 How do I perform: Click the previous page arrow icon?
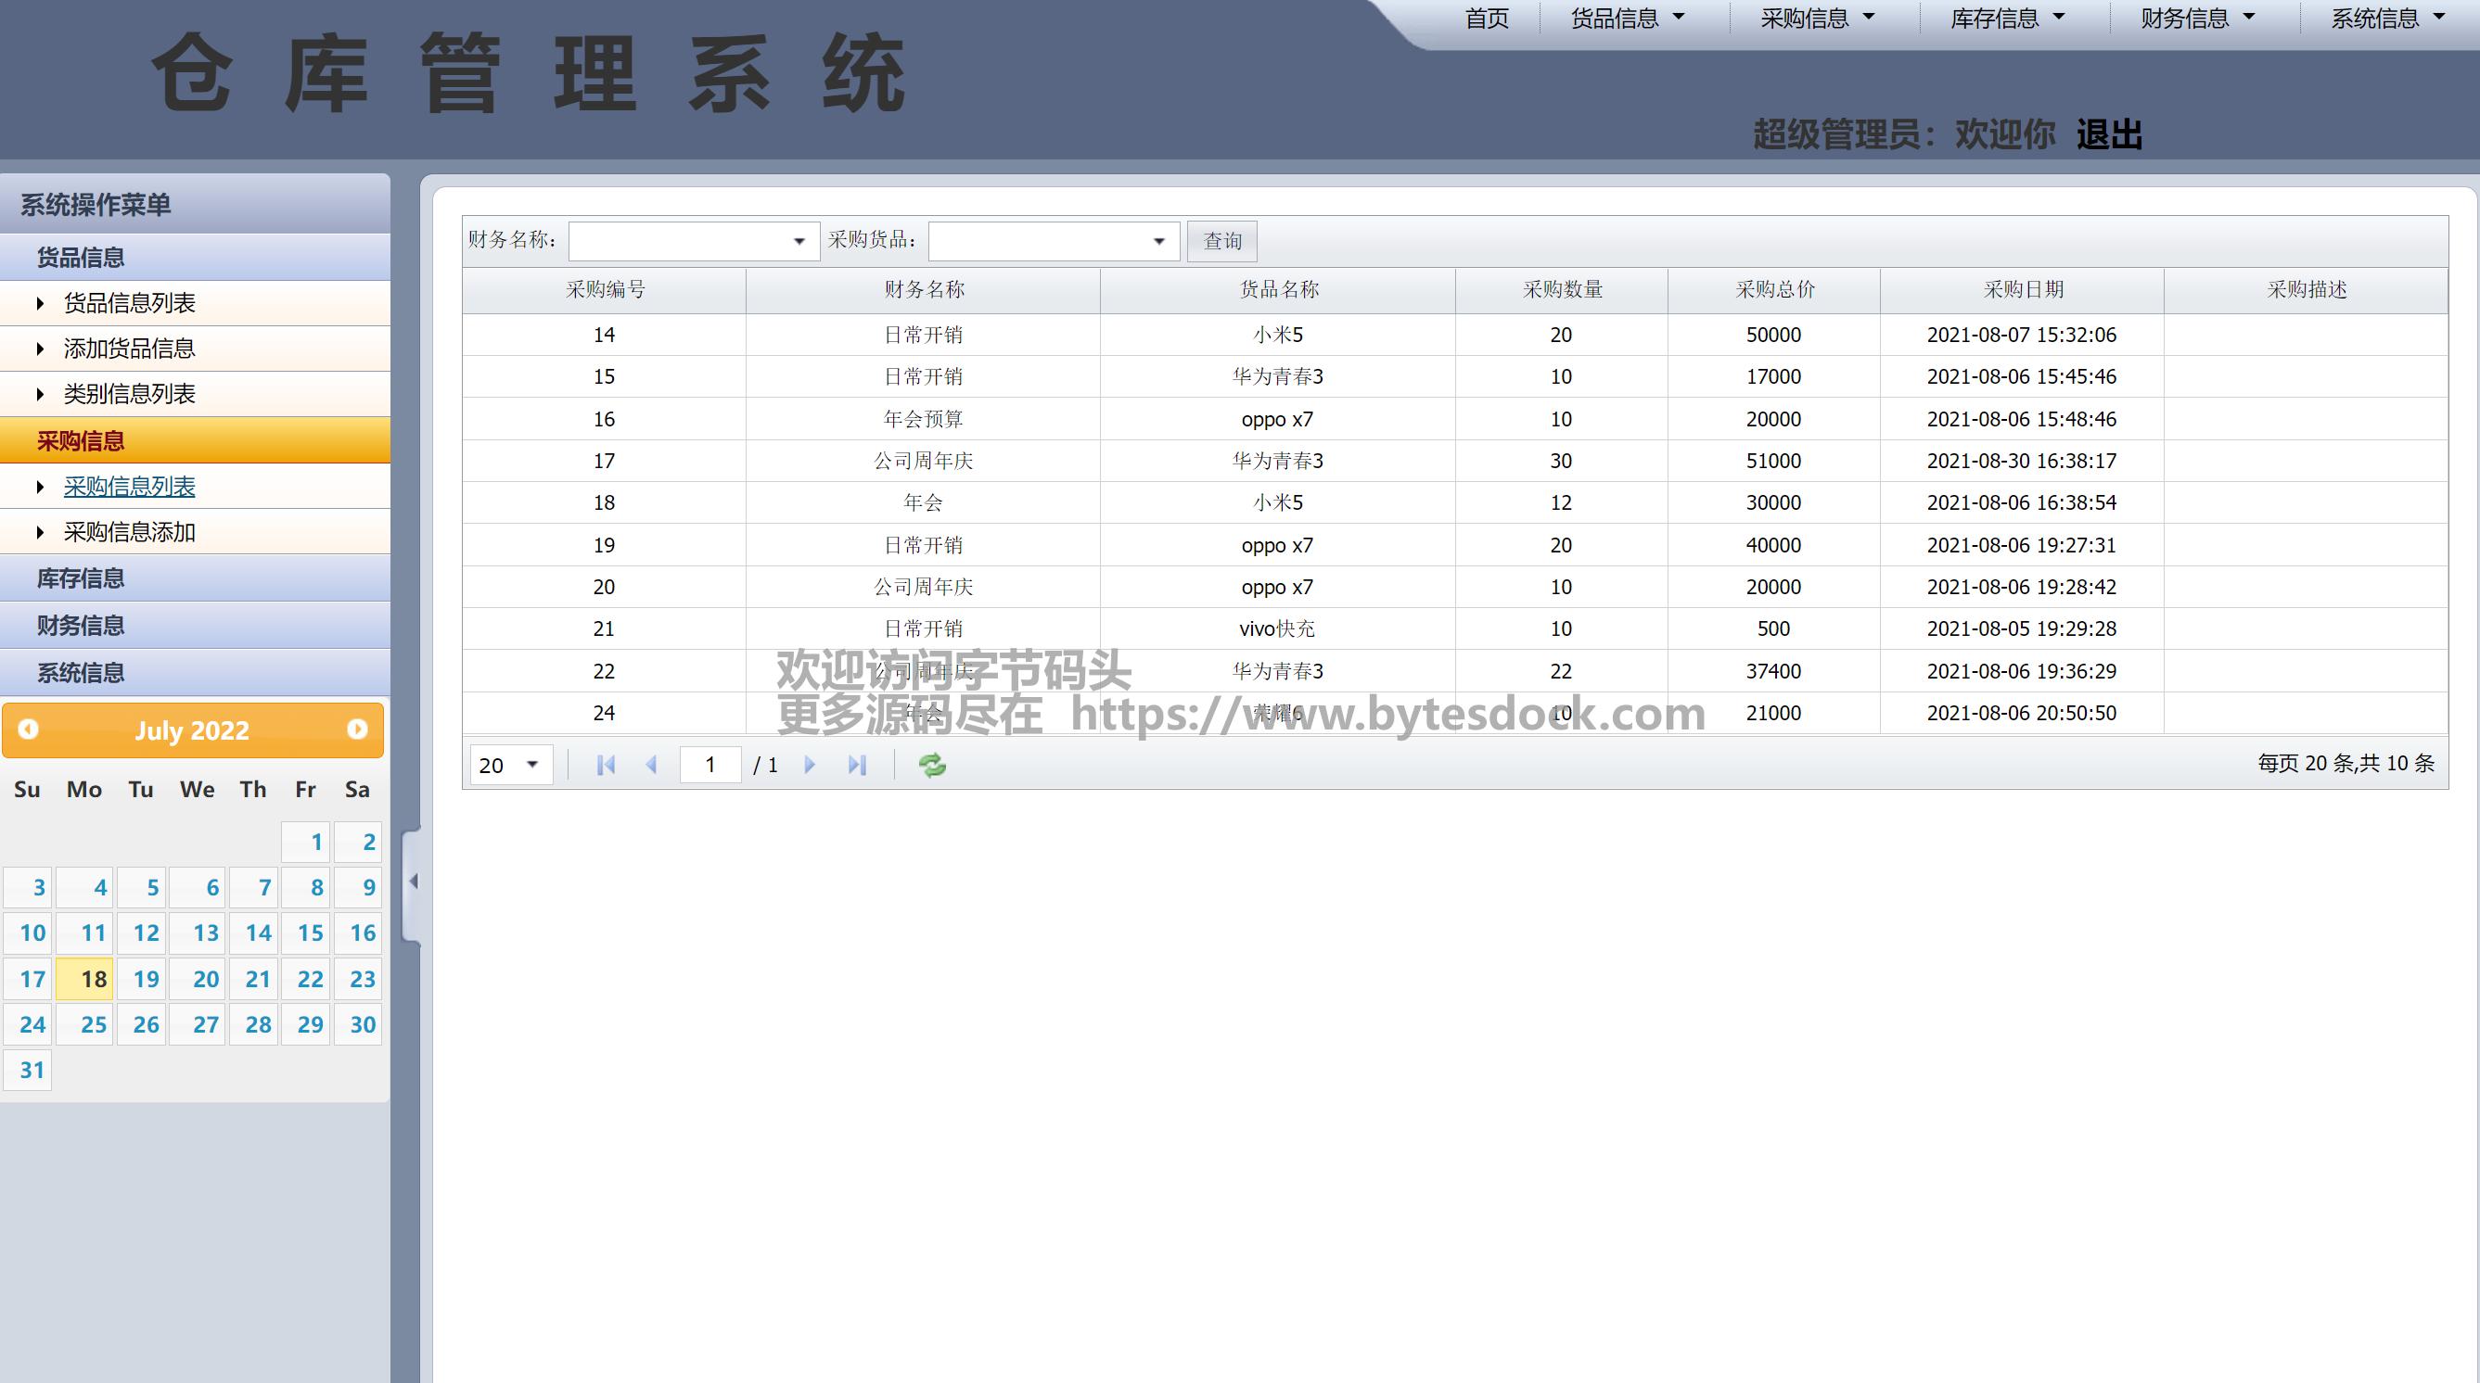coord(652,765)
